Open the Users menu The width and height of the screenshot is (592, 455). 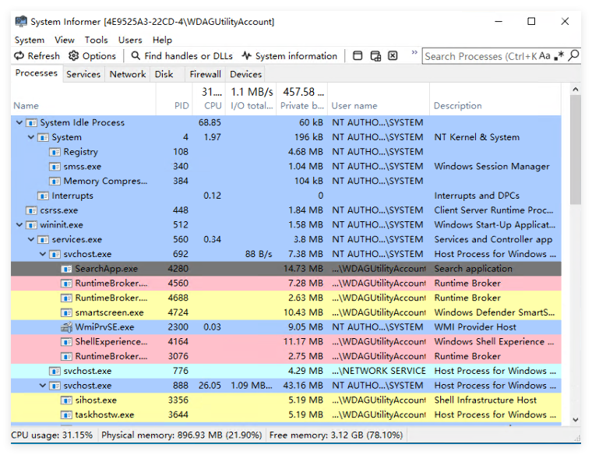pyautogui.click(x=130, y=40)
